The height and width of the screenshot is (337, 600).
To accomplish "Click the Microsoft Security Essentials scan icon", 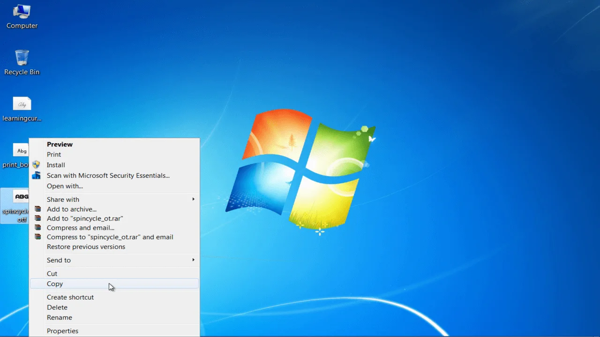I will [x=36, y=176].
